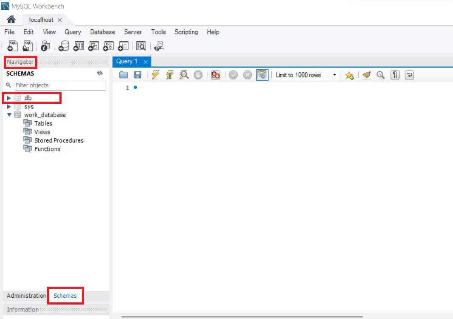
Task: Toggle invisible characters display
Action: click(395, 75)
